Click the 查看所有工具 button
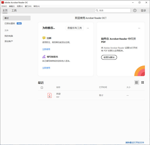 [x=74, y=28]
